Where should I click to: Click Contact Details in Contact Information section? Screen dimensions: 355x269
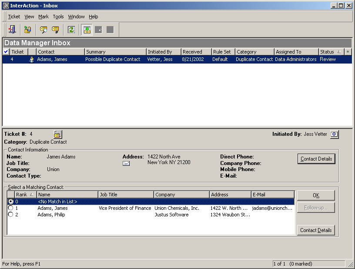316,159
